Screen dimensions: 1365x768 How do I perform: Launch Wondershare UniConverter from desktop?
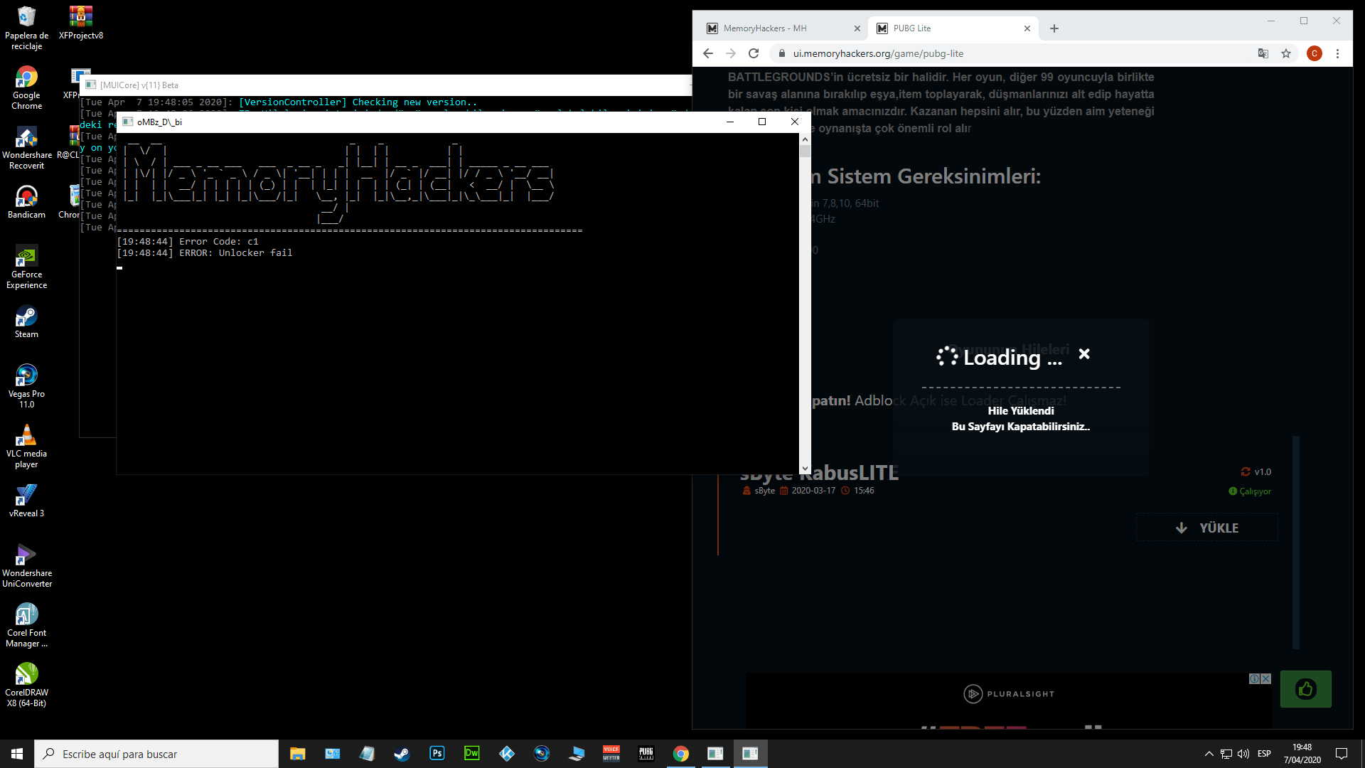26,566
